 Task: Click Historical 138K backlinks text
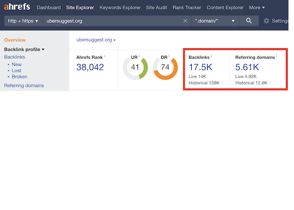[204, 83]
